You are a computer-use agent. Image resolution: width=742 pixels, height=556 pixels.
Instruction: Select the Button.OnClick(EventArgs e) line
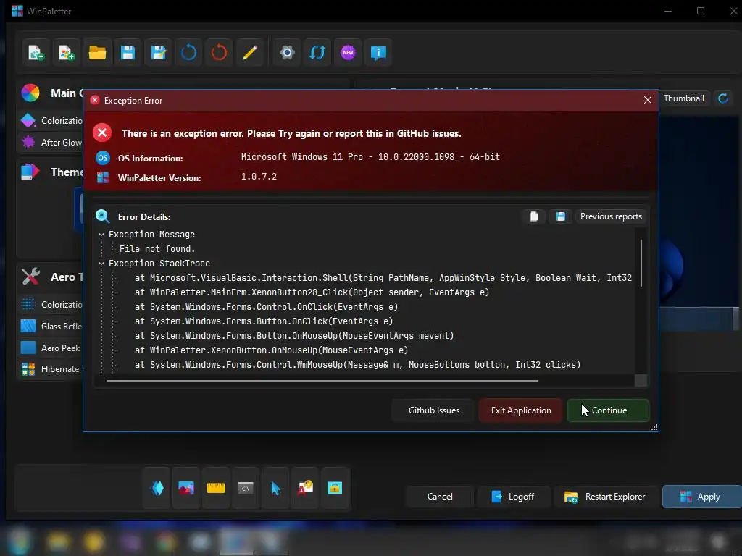click(264, 321)
